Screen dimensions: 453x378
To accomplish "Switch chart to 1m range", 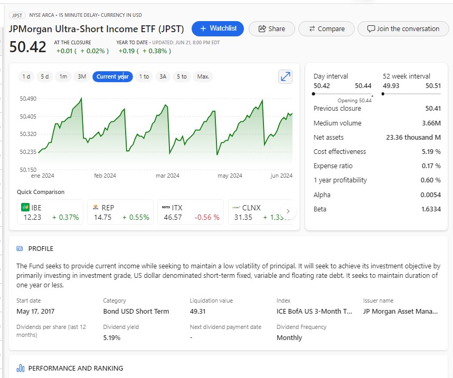I will pyautogui.click(x=63, y=76).
